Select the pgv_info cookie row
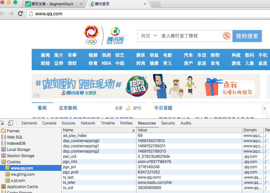The height and width of the screenshot is (193, 270). [x=165, y=162]
